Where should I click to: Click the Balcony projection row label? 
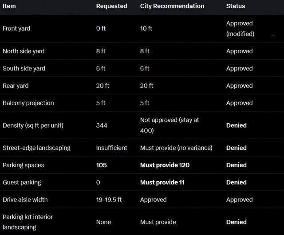pos(28,103)
